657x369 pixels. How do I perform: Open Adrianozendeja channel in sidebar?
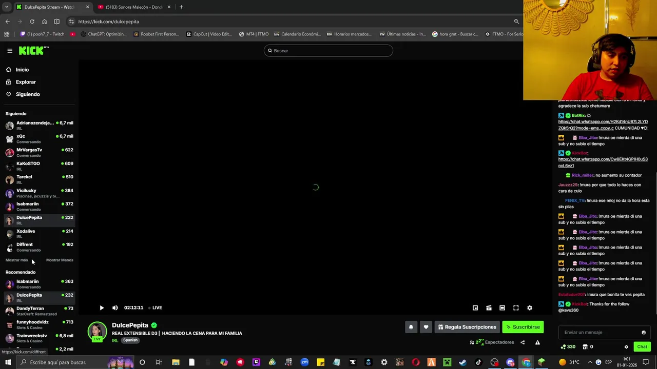(39, 126)
